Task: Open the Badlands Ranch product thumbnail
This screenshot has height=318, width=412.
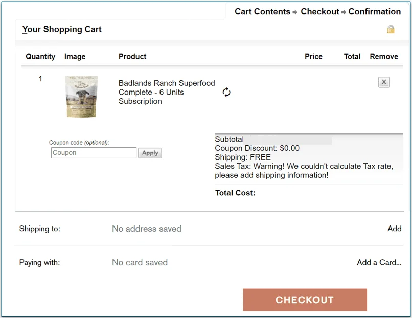Action: (81, 97)
